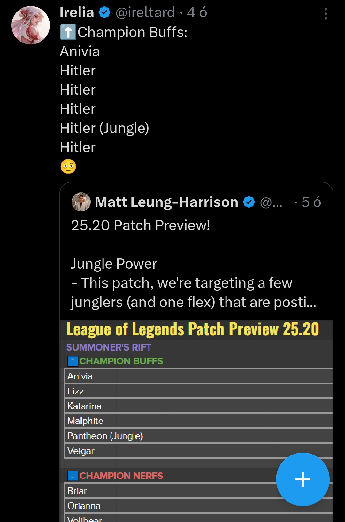Viewport: 345px width, 522px height.
Task: Open the quoted 25.20 Patch Preview text
Action: pos(141,225)
